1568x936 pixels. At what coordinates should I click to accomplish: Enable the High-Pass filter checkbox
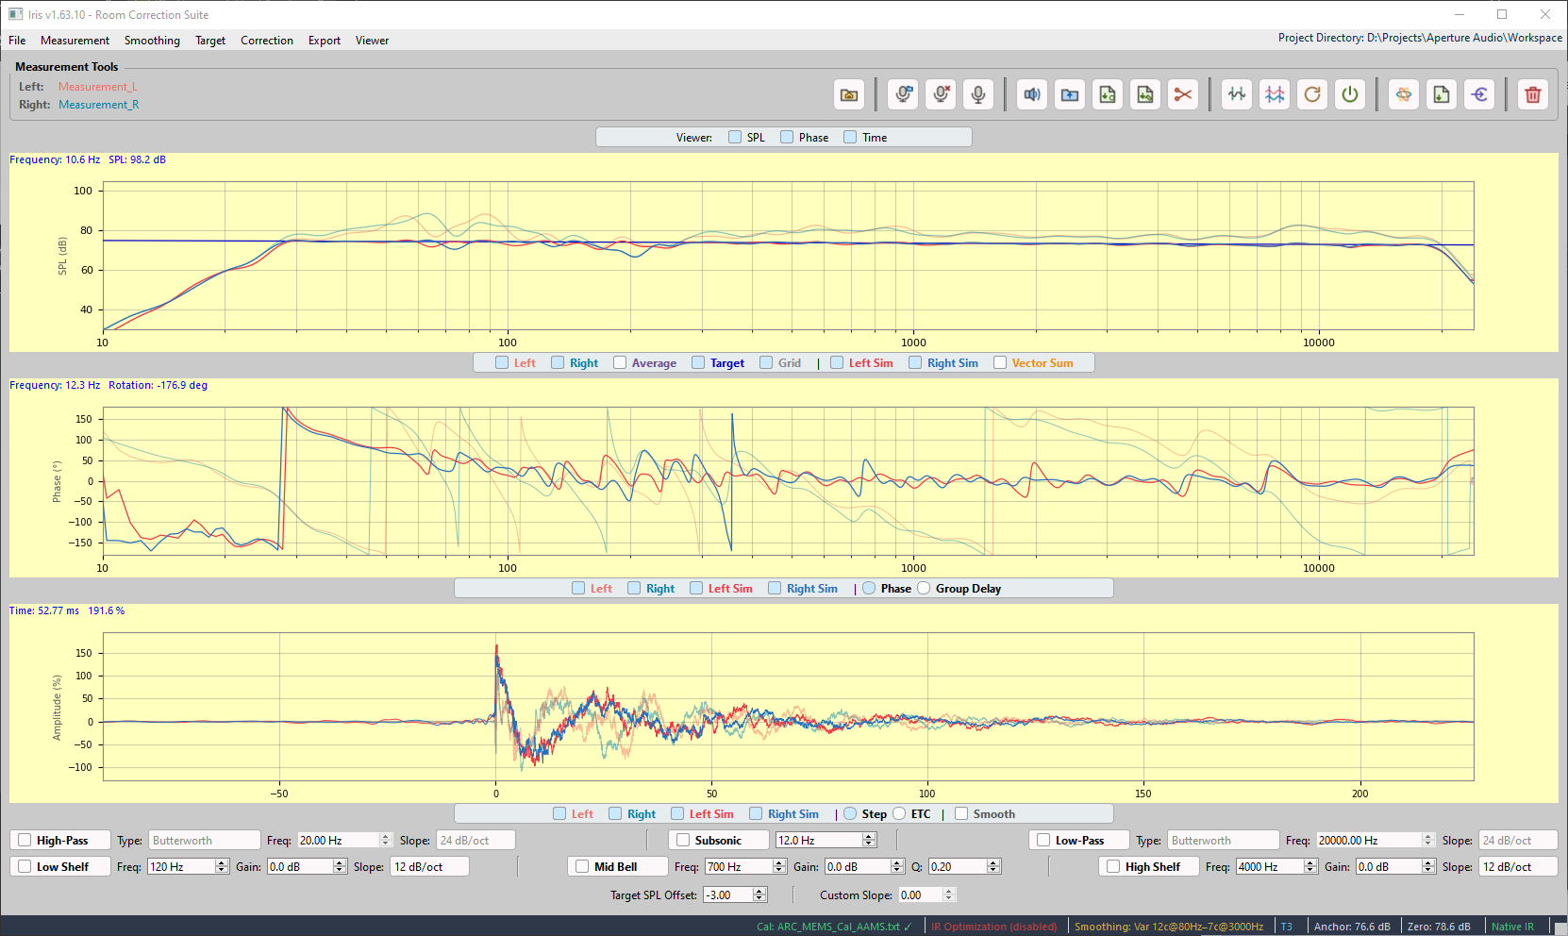(25, 841)
